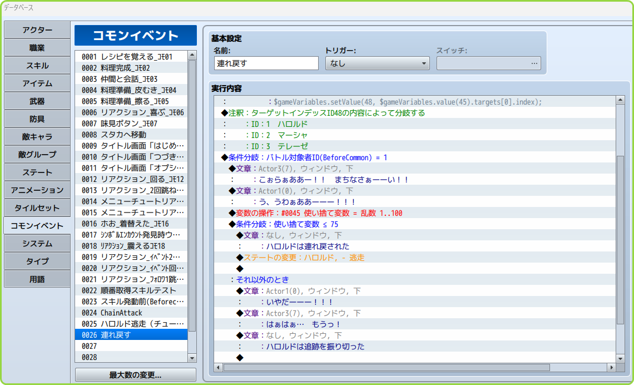Screen dimensions: 634x385
Task: Select common event 0018 リアクション_震える
Action: tap(131, 246)
